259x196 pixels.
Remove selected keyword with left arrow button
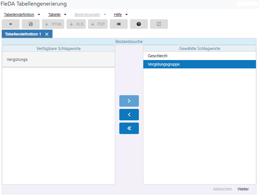coord(129,114)
